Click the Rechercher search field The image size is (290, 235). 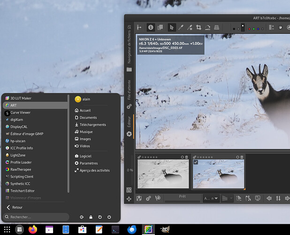pyautogui.click(x=36, y=217)
